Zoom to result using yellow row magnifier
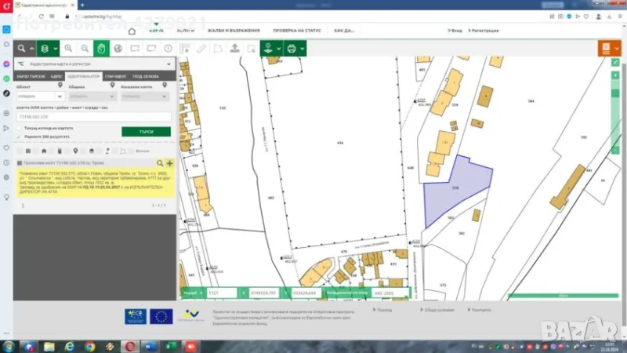Screen dimensions: 627x353 point(160,163)
